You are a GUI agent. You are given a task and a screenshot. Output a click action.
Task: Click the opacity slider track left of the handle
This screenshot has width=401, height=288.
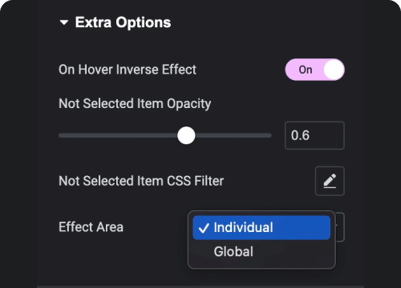coord(118,135)
